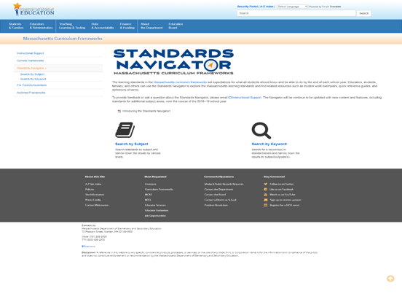Open Introducing the Standards Navigator document

click(146, 111)
